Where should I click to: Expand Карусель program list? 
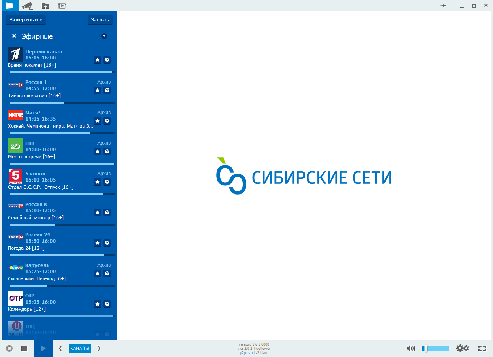[x=107, y=273]
